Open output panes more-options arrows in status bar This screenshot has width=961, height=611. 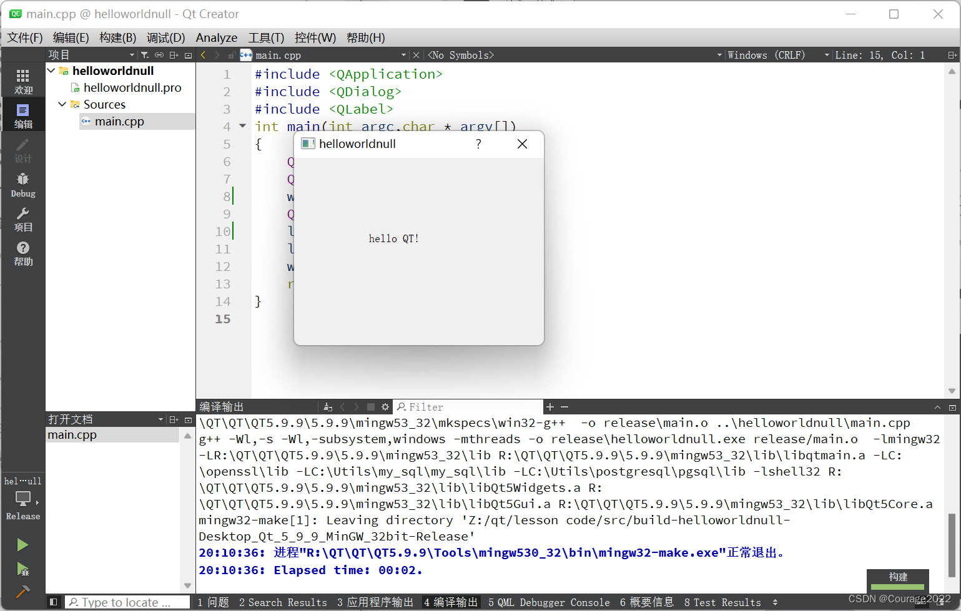(x=775, y=602)
